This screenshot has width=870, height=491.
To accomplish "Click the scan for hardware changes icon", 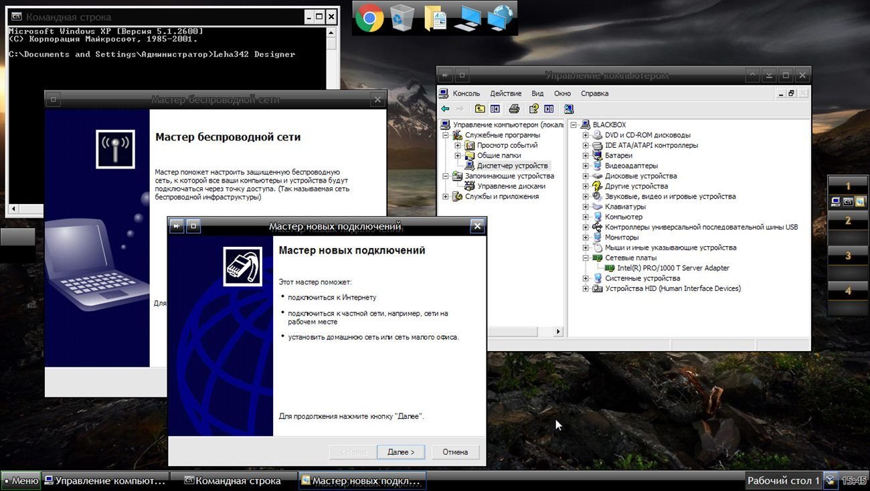I will point(568,109).
